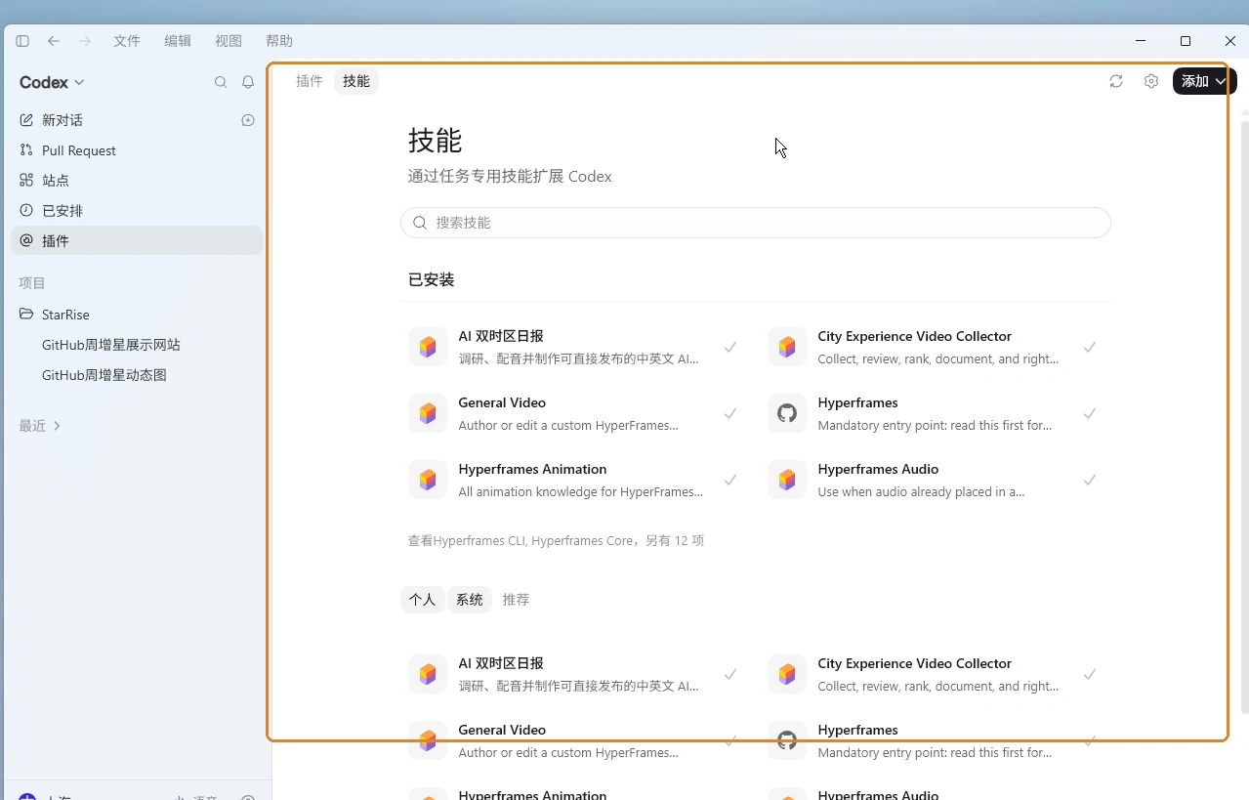The height and width of the screenshot is (800, 1249).
Task: Open AI 双时区日报 skill title in 已安装
Action: pos(501,336)
